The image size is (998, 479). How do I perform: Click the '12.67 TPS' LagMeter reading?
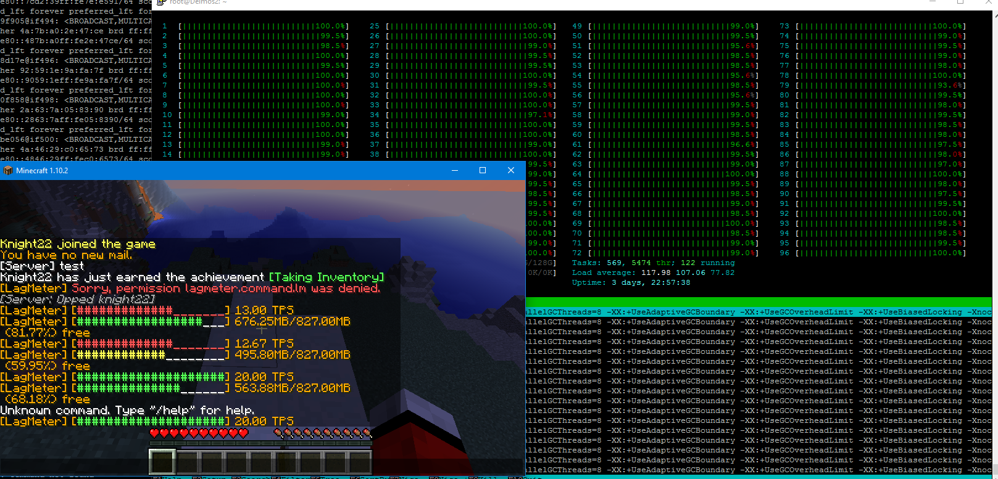coord(264,344)
